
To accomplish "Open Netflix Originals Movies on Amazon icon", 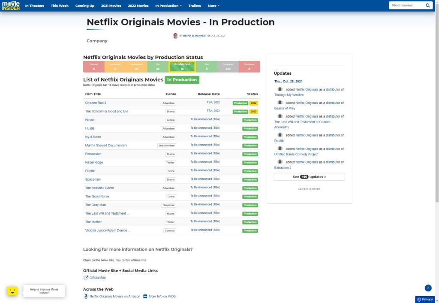I will 85,296.
